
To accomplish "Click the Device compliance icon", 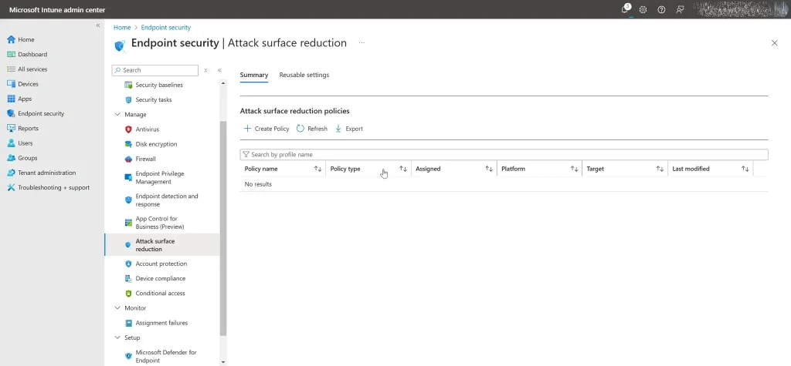I will (128, 278).
